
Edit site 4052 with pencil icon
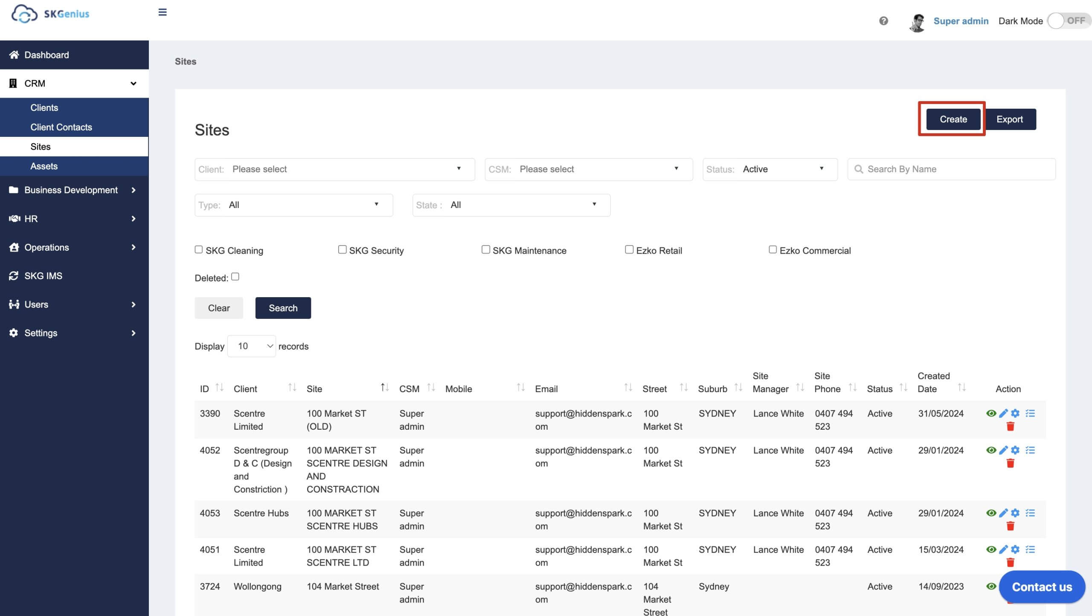(1003, 450)
